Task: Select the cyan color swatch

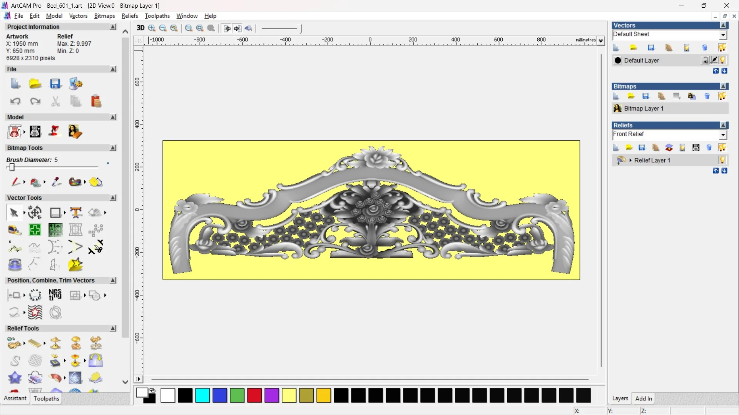Action: [x=202, y=395]
